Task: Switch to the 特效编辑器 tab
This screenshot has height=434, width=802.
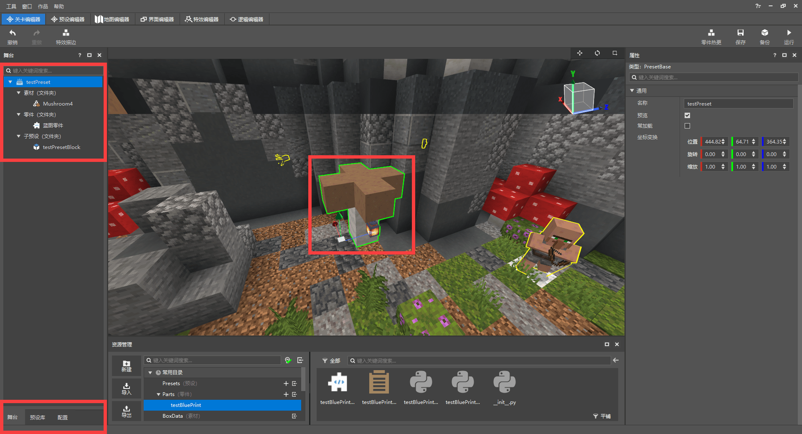Action: [x=202, y=19]
